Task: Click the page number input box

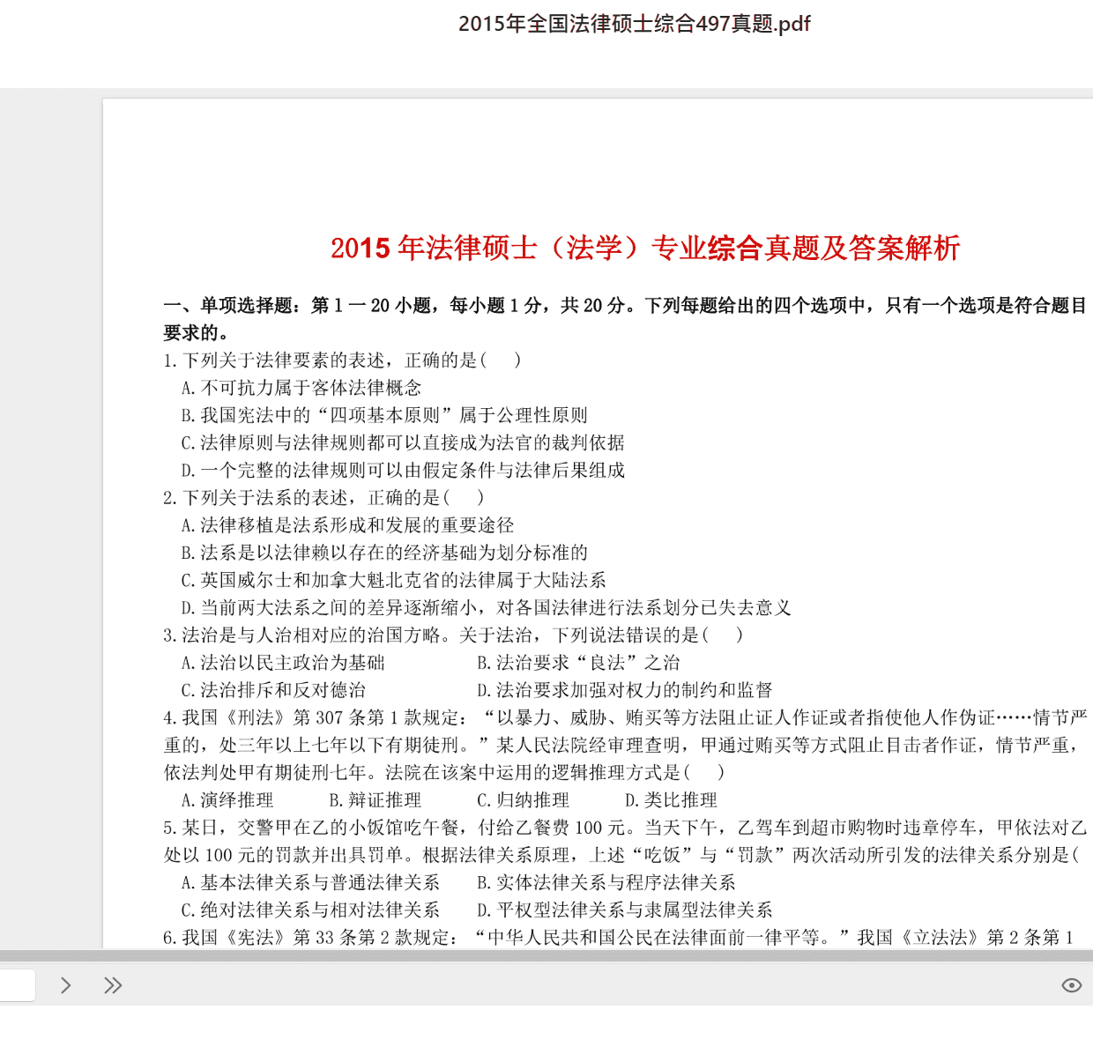Action: tap(17, 985)
